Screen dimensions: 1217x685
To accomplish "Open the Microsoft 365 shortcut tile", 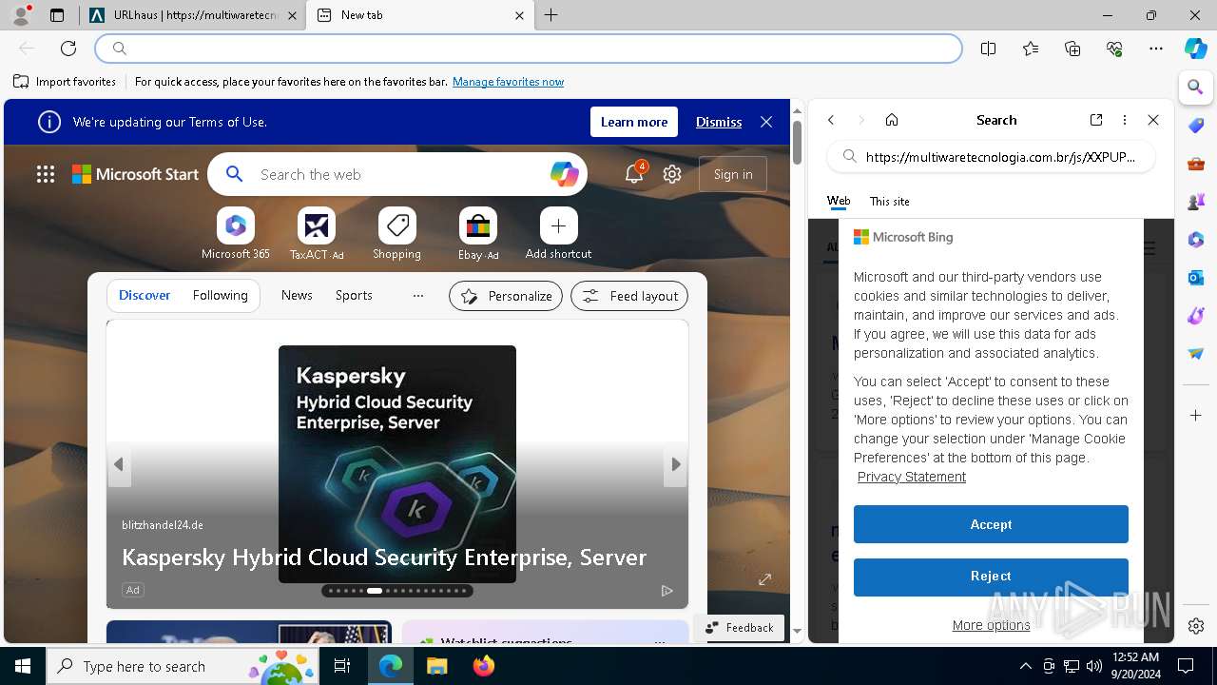I will 236,234.
